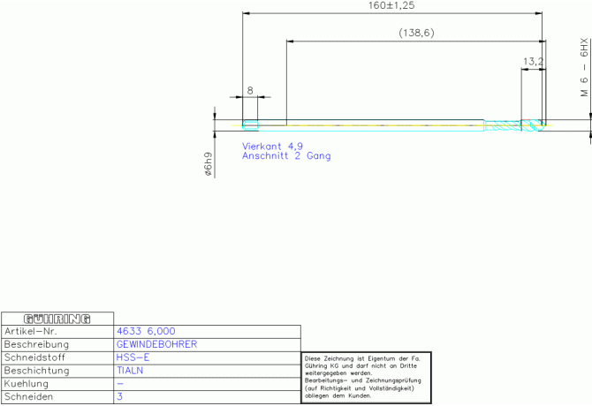Click the GEWINDEBOHRER description value
Viewport: 592px width, 406px height.
(156, 344)
